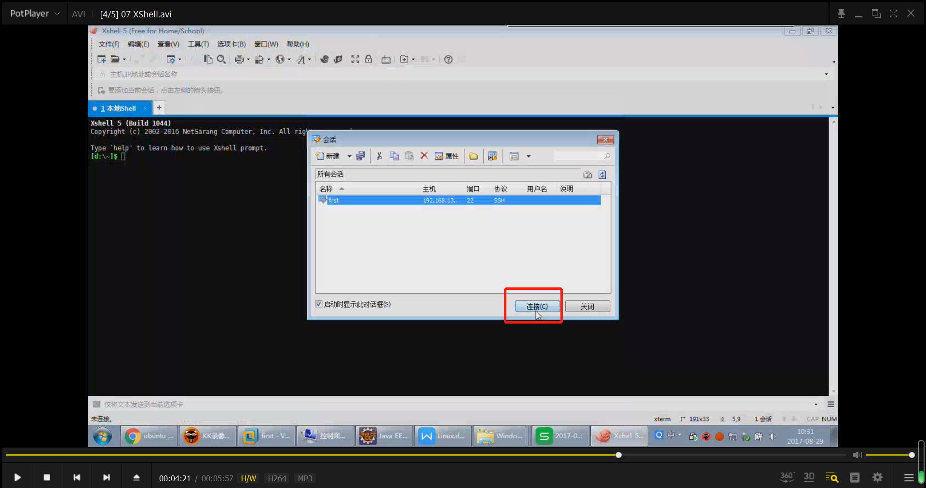Click the globe encoding icon in Xshell toolbar
The height and width of the screenshot is (488, 926).
(280, 59)
